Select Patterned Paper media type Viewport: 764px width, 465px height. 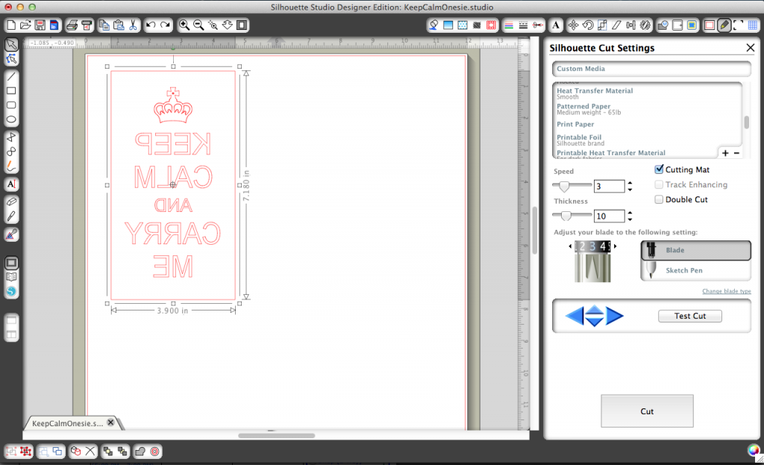[589, 109]
